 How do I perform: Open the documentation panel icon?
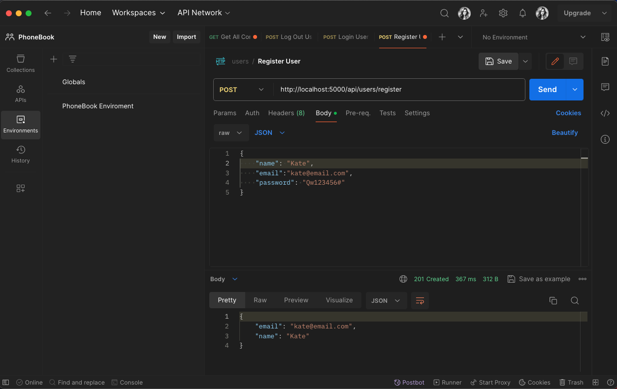pos(605,61)
